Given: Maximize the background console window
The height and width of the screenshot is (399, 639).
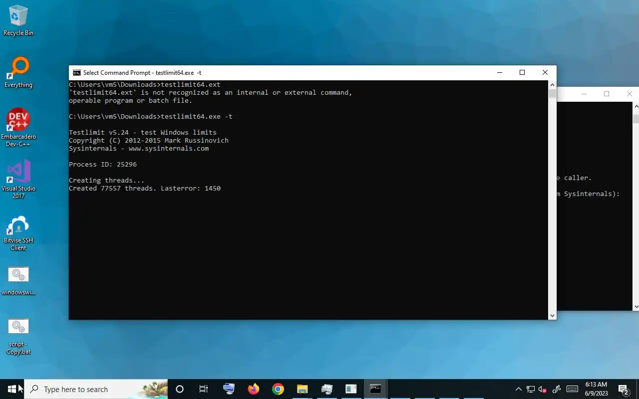Looking at the screenshot, I should pyautogui.click(x=607, y=94).
